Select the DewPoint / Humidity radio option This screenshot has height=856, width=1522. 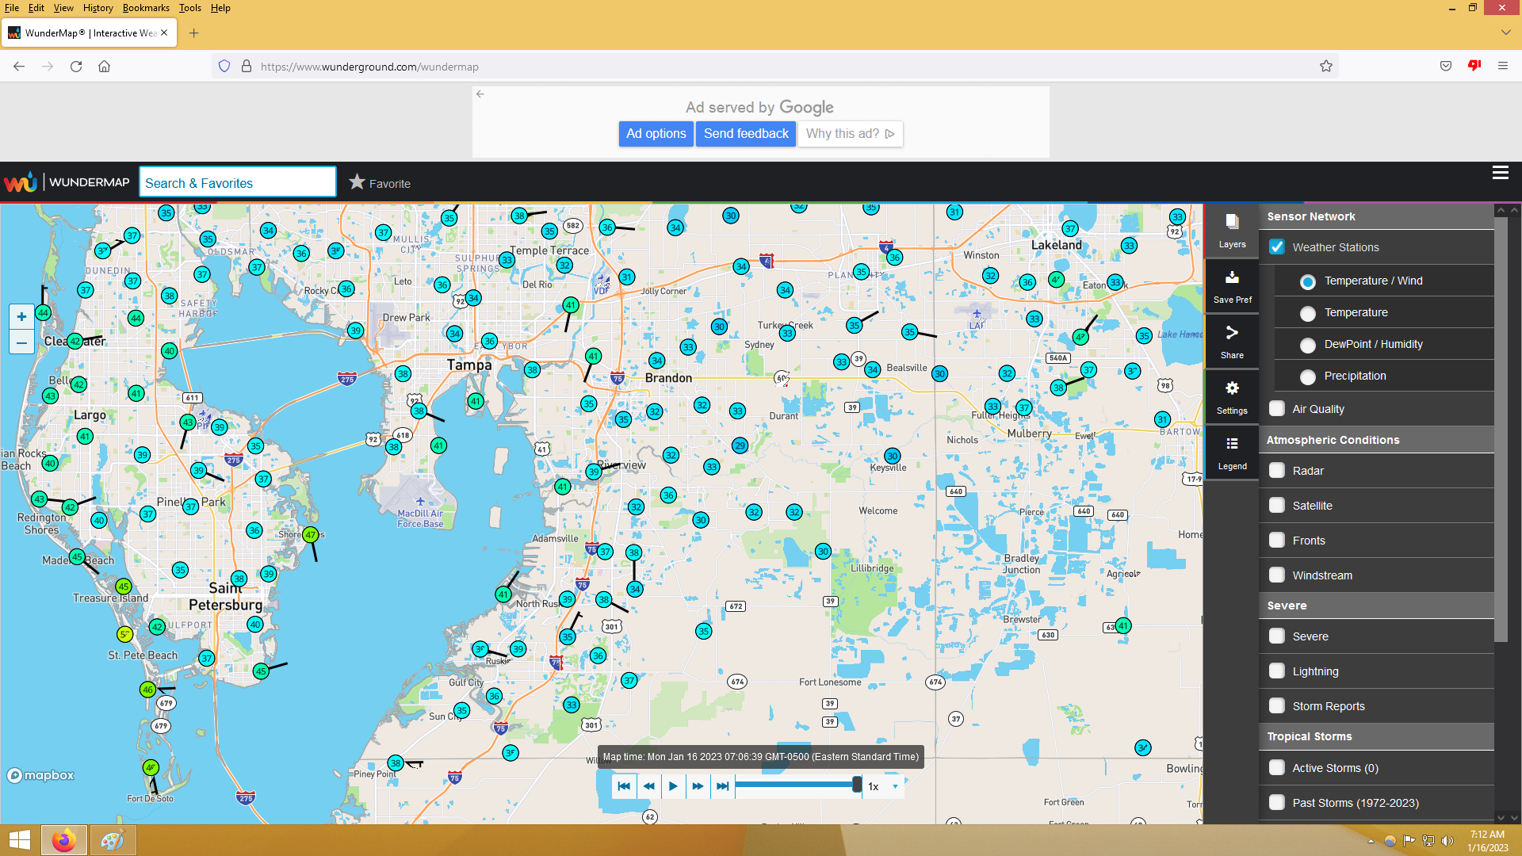[1308, 345]
